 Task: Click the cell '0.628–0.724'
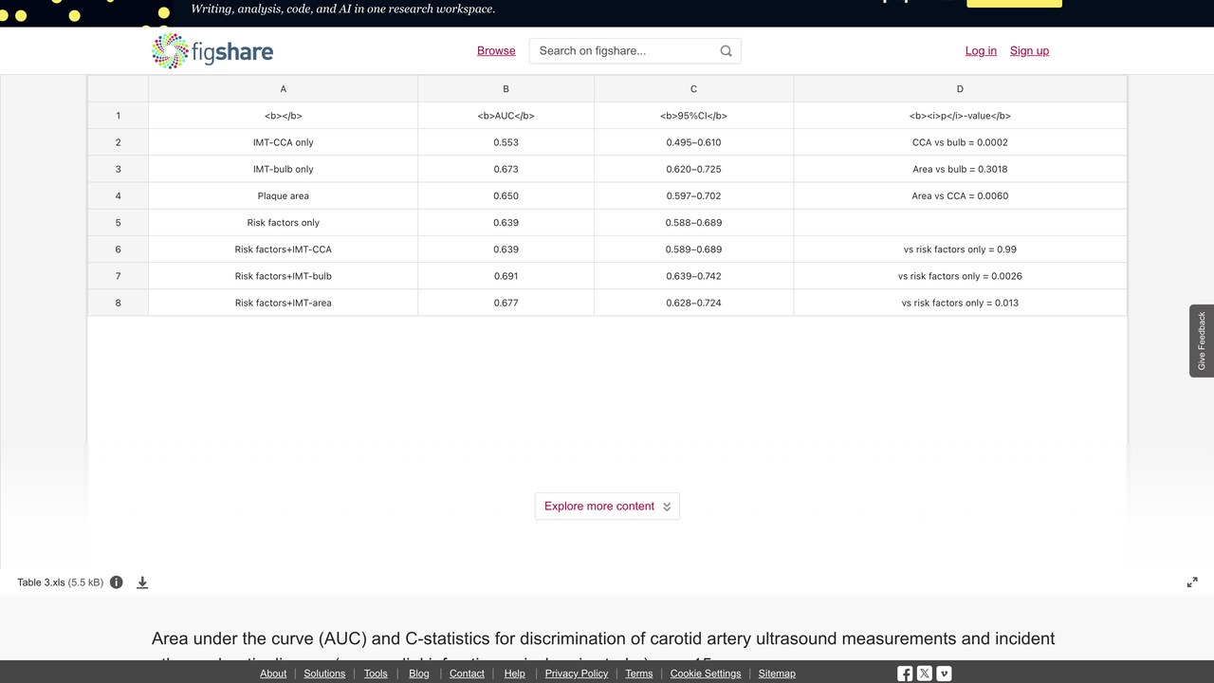click(694, 303)
